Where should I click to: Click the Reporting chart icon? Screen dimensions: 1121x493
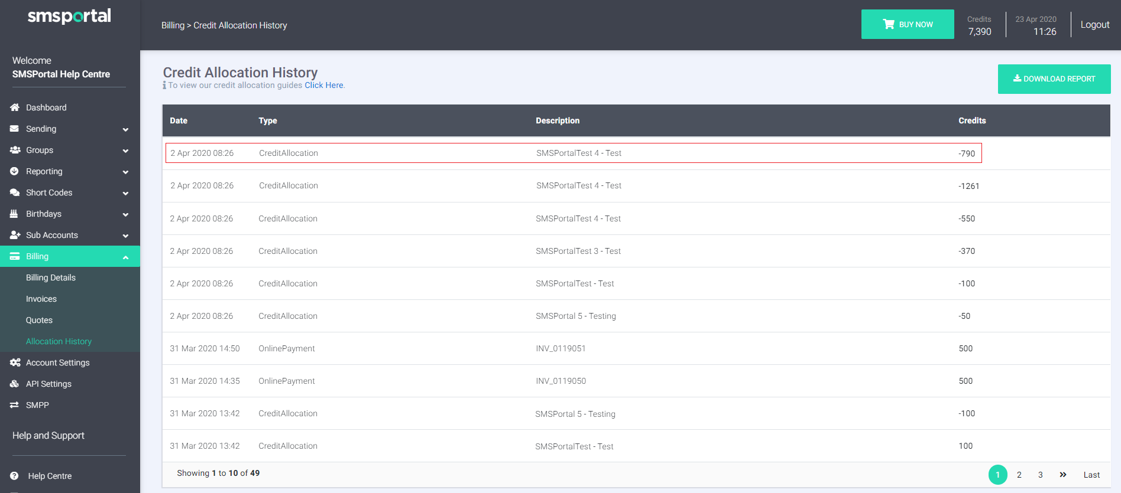(x=14, y=171)
